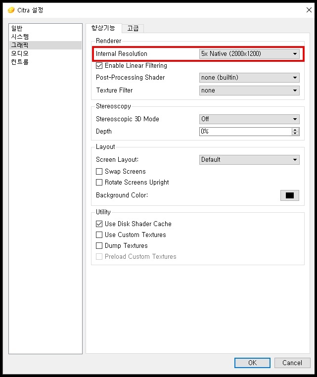Click the Depth percentage input field

point(245,132)
